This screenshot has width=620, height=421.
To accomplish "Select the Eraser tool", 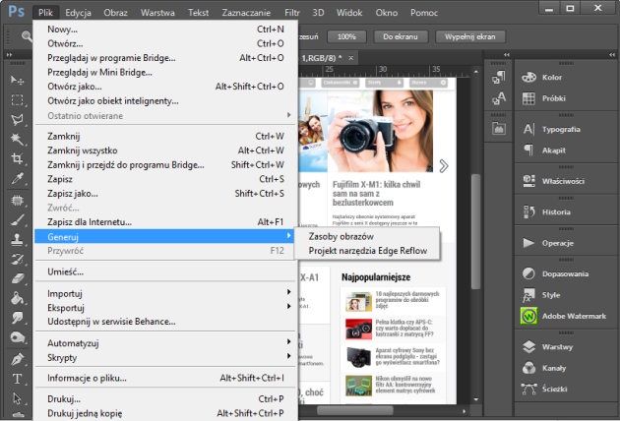I will (x=17, y=278).
